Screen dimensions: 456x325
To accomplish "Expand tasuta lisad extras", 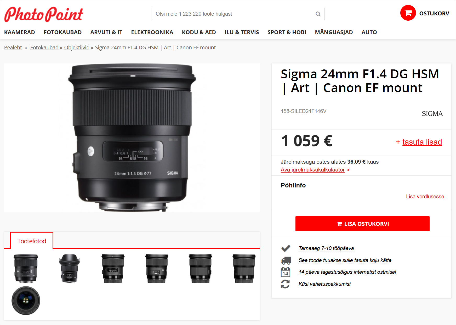I will point(419,142).
